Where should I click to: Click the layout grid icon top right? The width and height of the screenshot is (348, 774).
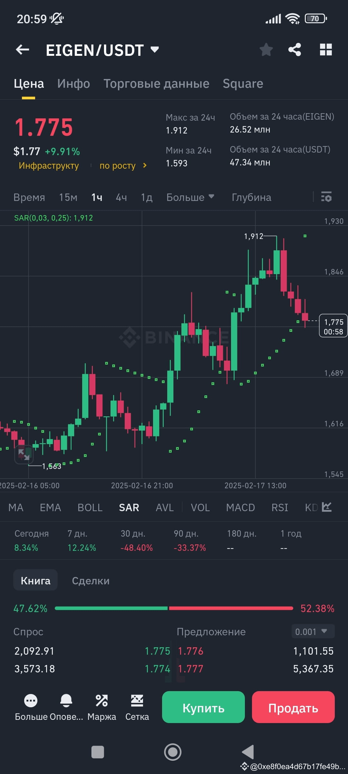pyautogui.click(x=326, y=49)
